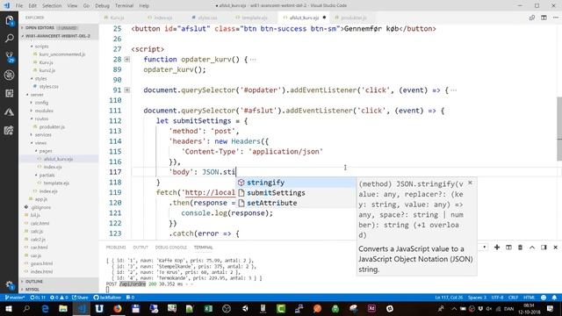Viewport: 562px width, 316px height.
Task: Expand the Outline section
Action: [x=60, y=281]
